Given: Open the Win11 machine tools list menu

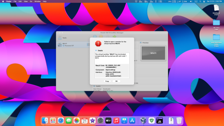Looking at the screenshot, I should (88, 45).
